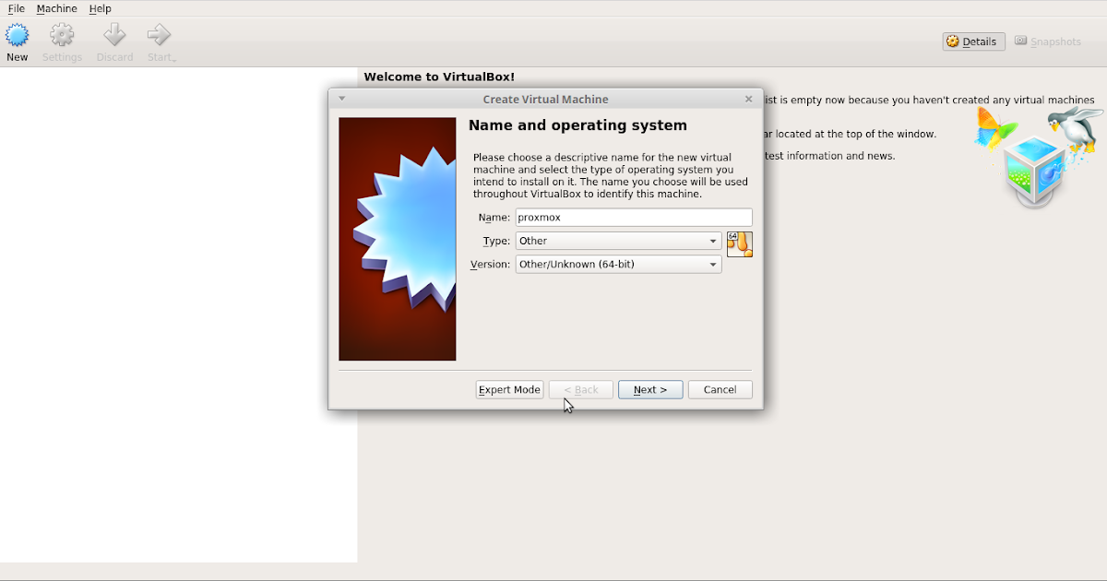Click the Start arrow toolbar icon

160,37
